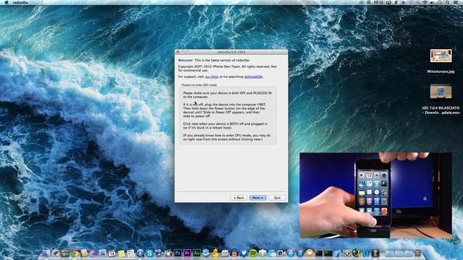Select the iOS 7.0.4 RILASCIATO .mov desktop file

[441, 92]
